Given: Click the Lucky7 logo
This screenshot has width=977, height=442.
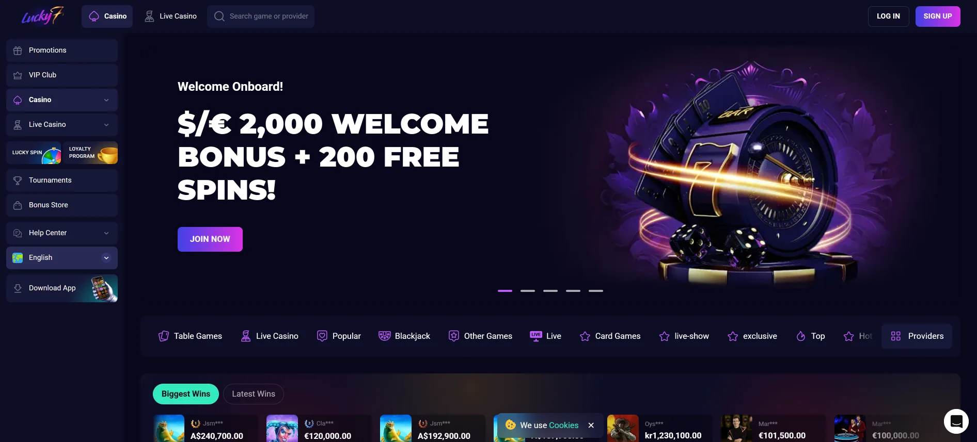Looking at the screenshot, I should [43, 16].
